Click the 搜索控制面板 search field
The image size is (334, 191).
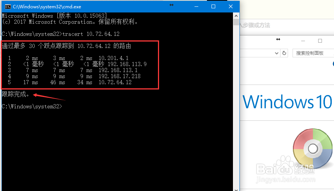tap(313, 53)
